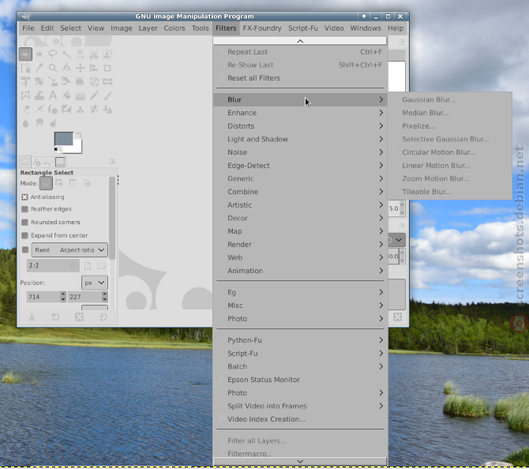This screenshot has width=529, height=469.
Task: Pick the Color Picker eyedropper tool
Action: pos(39,68)
